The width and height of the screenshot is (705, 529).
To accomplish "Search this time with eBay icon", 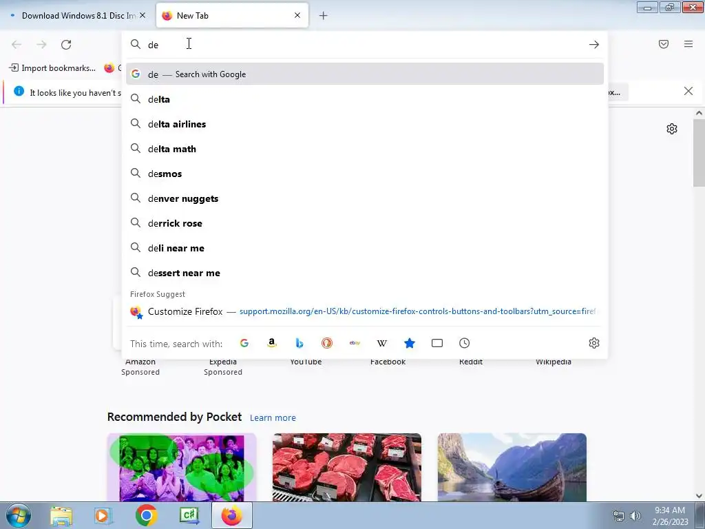I will point(355,343).
